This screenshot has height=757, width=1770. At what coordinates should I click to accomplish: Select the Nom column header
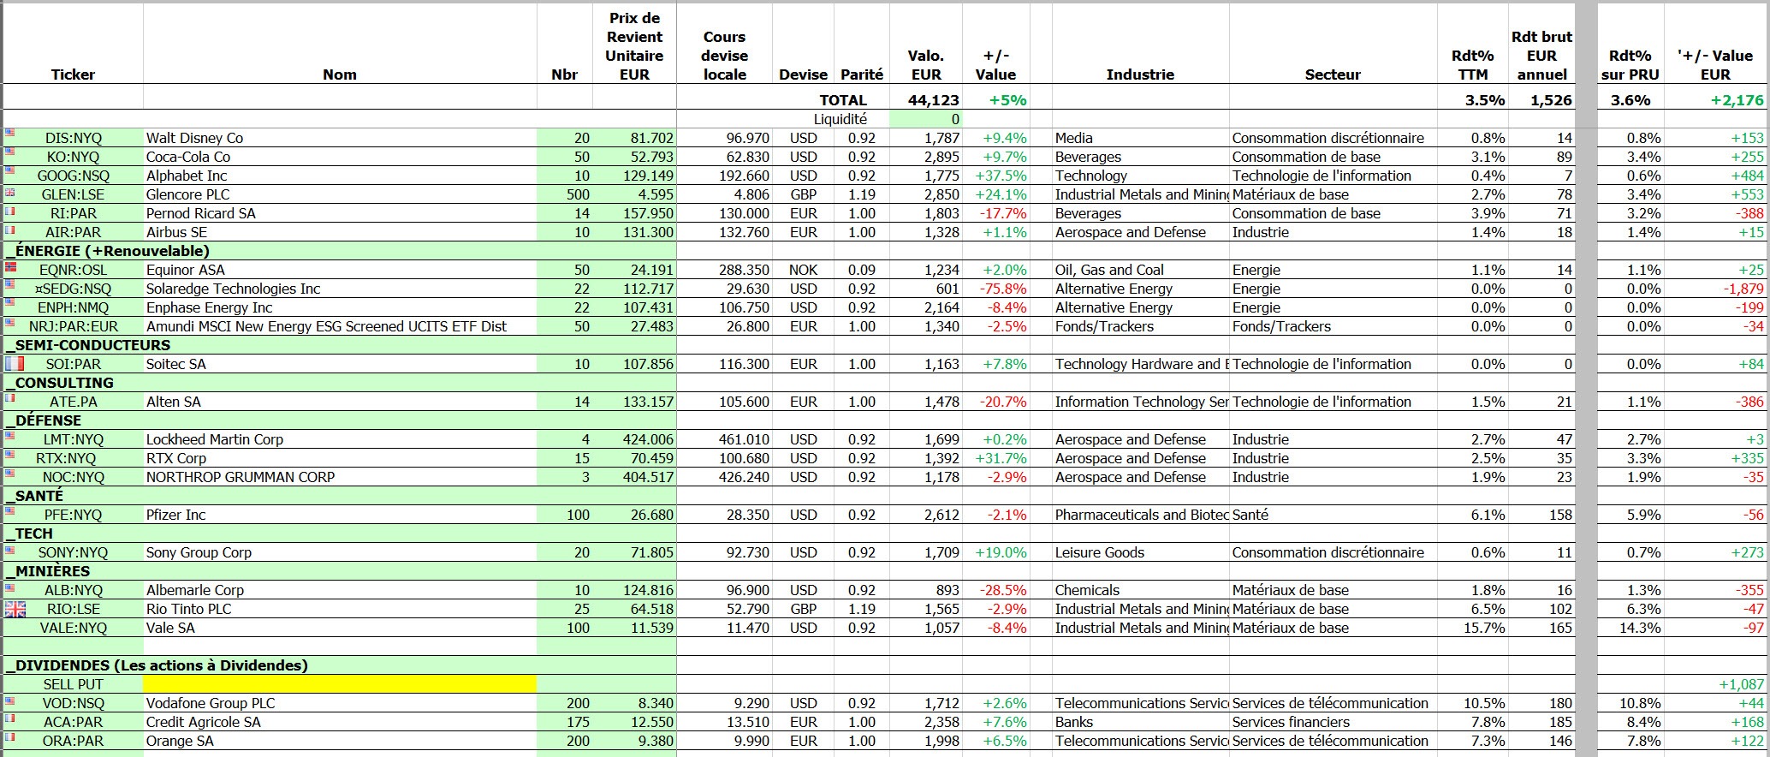click(x=340, y=75)
